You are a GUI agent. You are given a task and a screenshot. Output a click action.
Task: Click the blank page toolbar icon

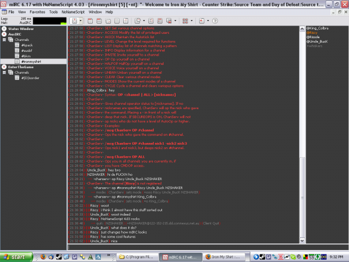[x=117, y=21]
